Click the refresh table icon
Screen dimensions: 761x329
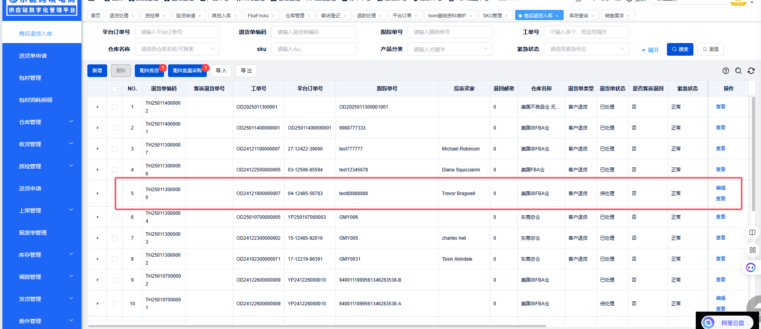point(751,71)
